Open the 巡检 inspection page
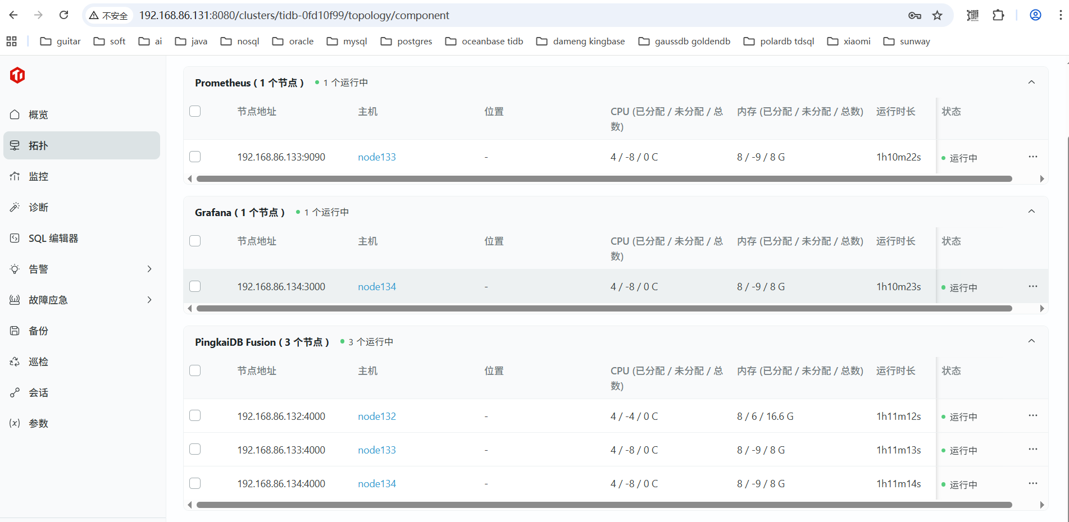 tap(38, 361)
